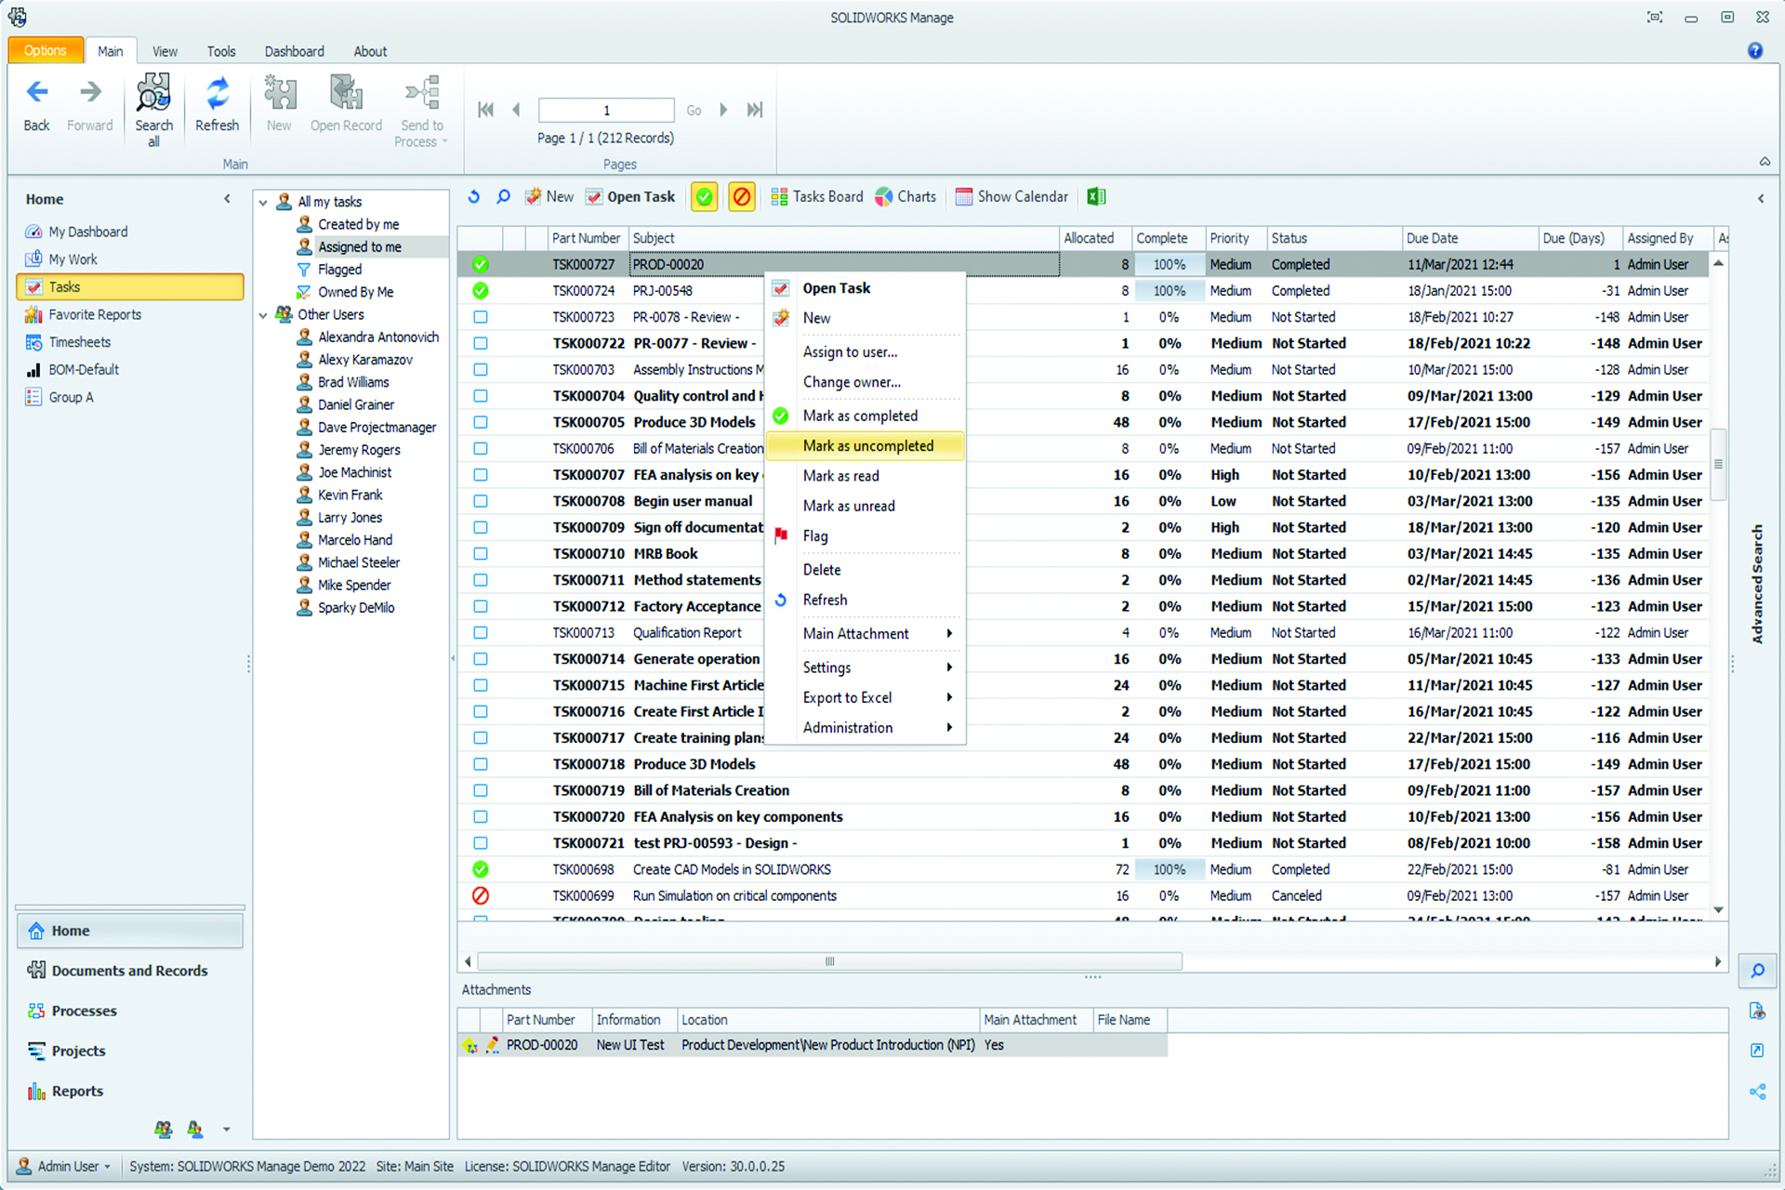Open Admin User dropdown in status bar

[x=65, y=1166]
